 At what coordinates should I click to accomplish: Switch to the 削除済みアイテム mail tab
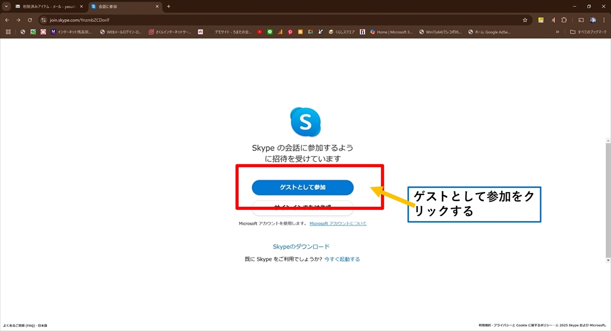pyautogui.click(x=48, y=7)
